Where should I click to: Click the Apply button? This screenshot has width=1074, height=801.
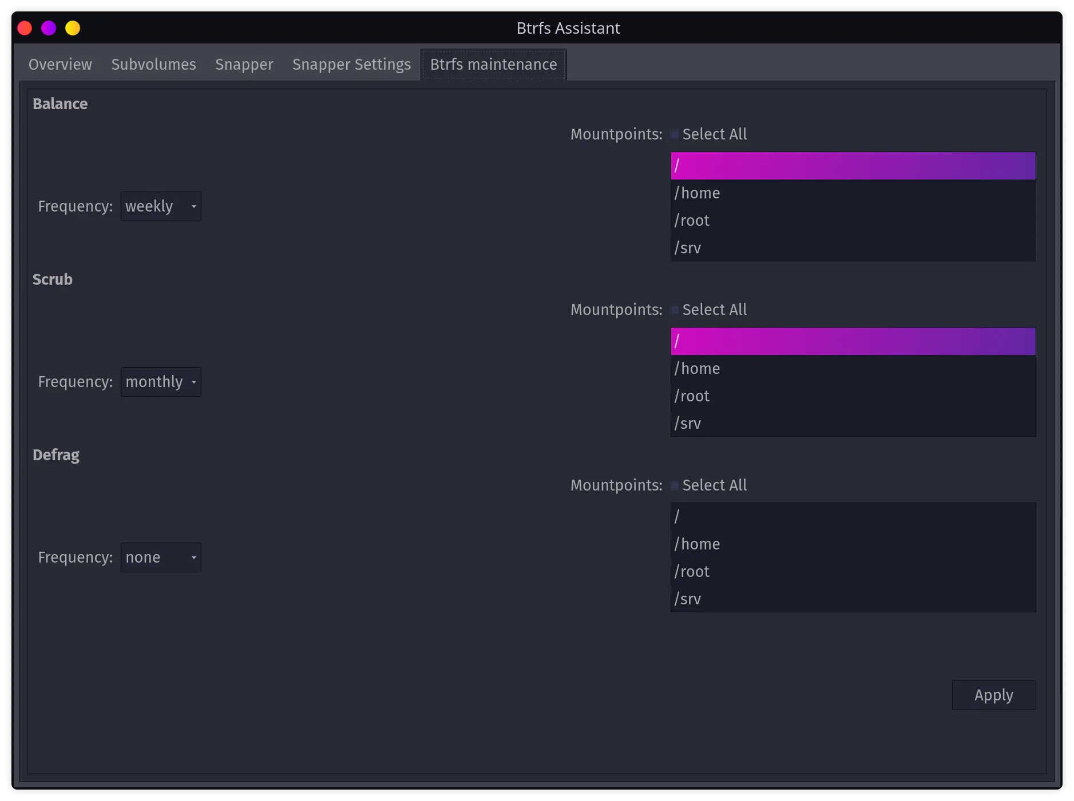(994, 695)
